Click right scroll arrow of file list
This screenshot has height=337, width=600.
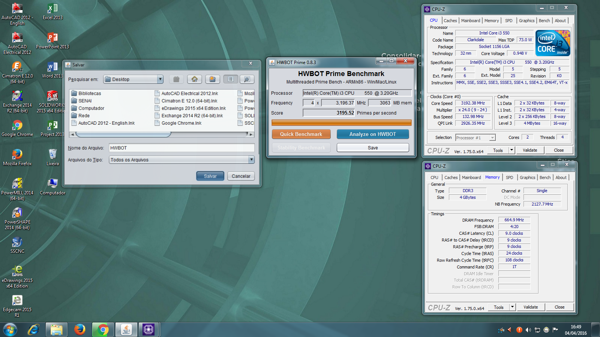(x=251, y=134)
